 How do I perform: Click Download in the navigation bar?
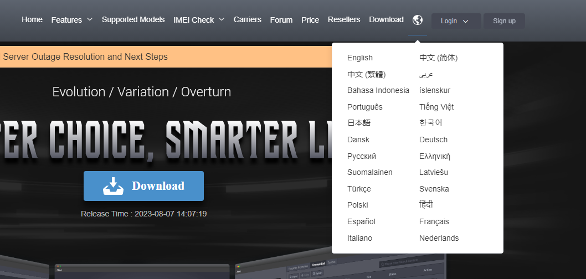[x=386, y=19]
